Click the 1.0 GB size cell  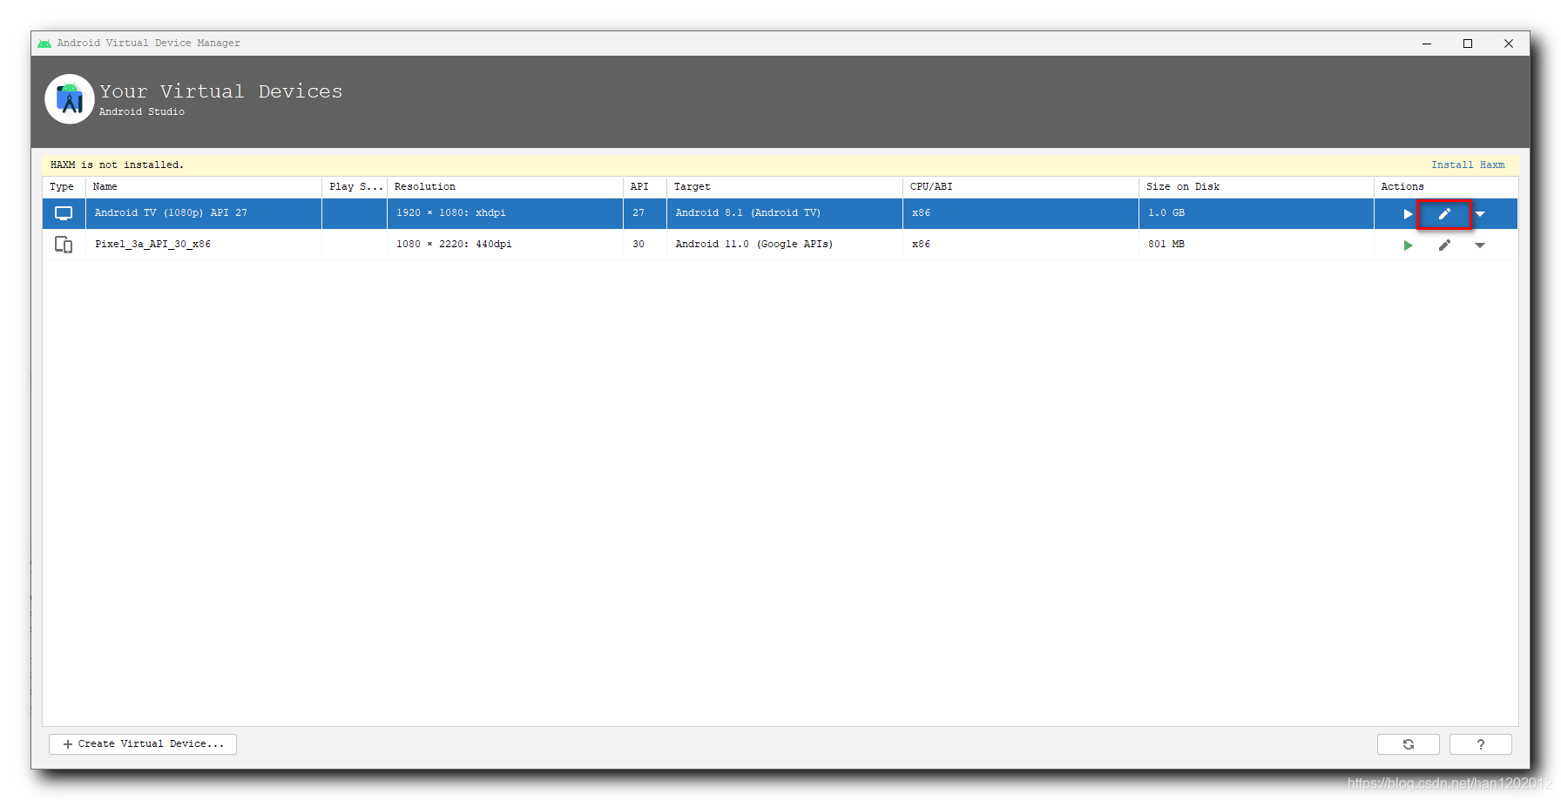point(1256,213)
